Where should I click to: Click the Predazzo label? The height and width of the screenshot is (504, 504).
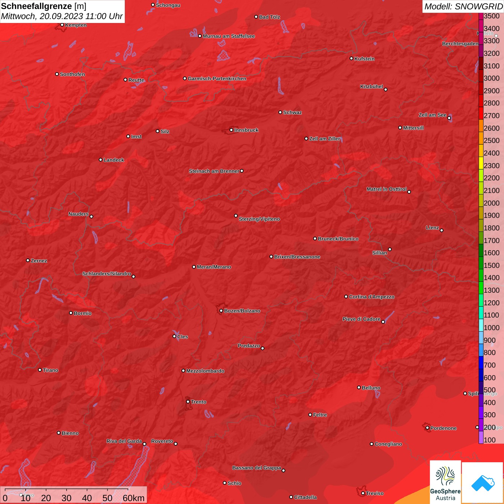pyautogui.click(x=249, y=346)
